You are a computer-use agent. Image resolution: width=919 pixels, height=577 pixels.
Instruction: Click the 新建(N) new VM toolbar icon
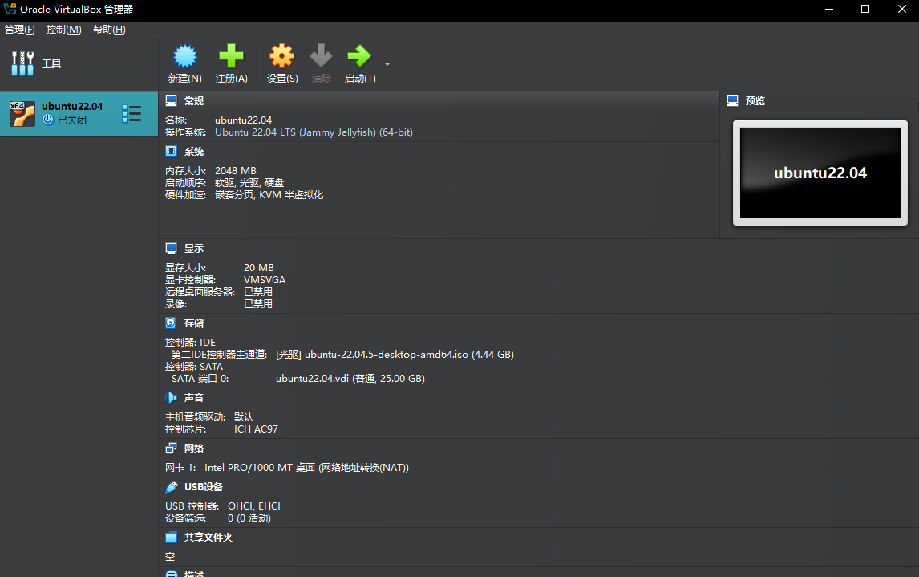click(185, 56)
